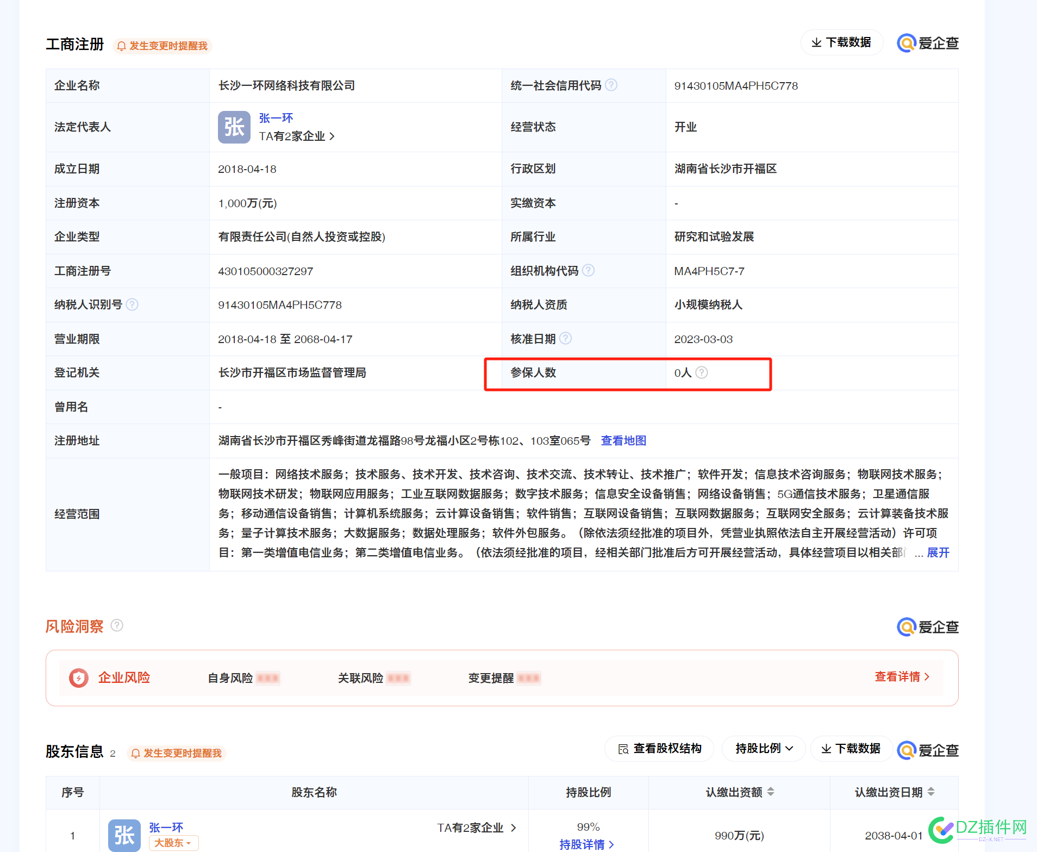Click 纳税人资质 value 小规模纳税人
Viewport: 1037px width, 852px height.
coord(708,305)
